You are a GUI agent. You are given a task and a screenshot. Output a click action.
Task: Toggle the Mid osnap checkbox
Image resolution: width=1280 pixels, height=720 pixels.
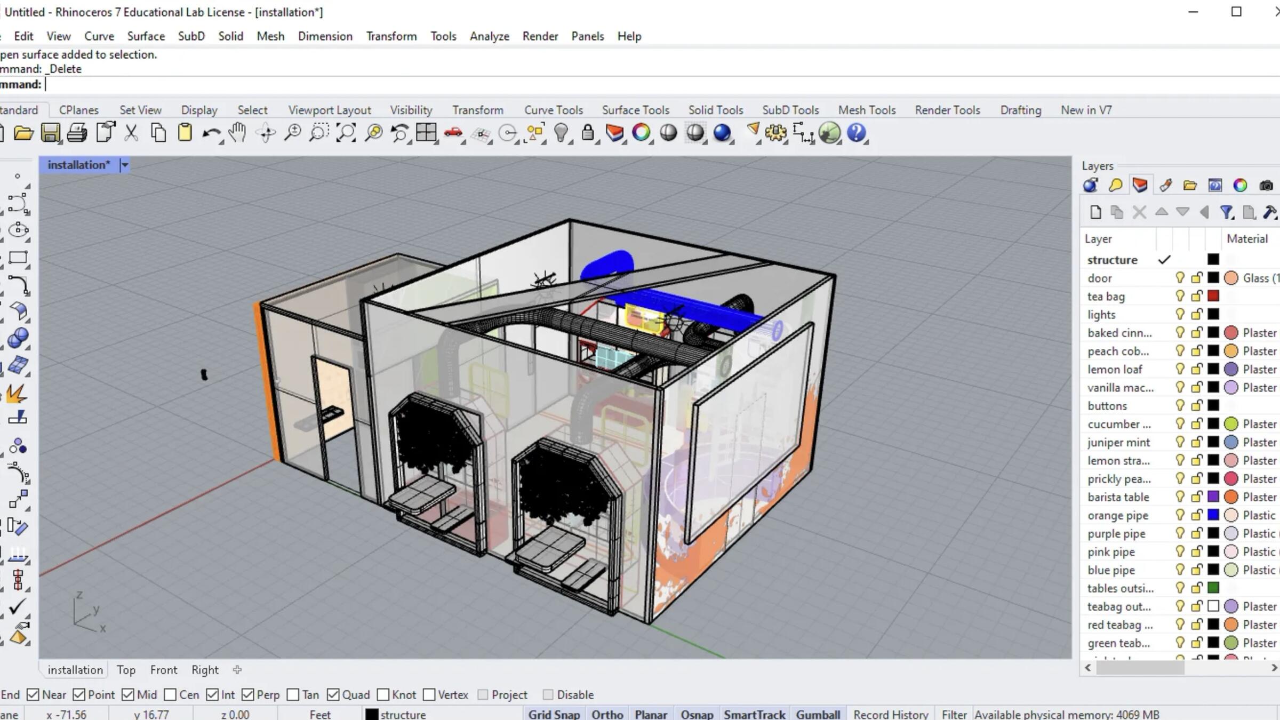127,694
